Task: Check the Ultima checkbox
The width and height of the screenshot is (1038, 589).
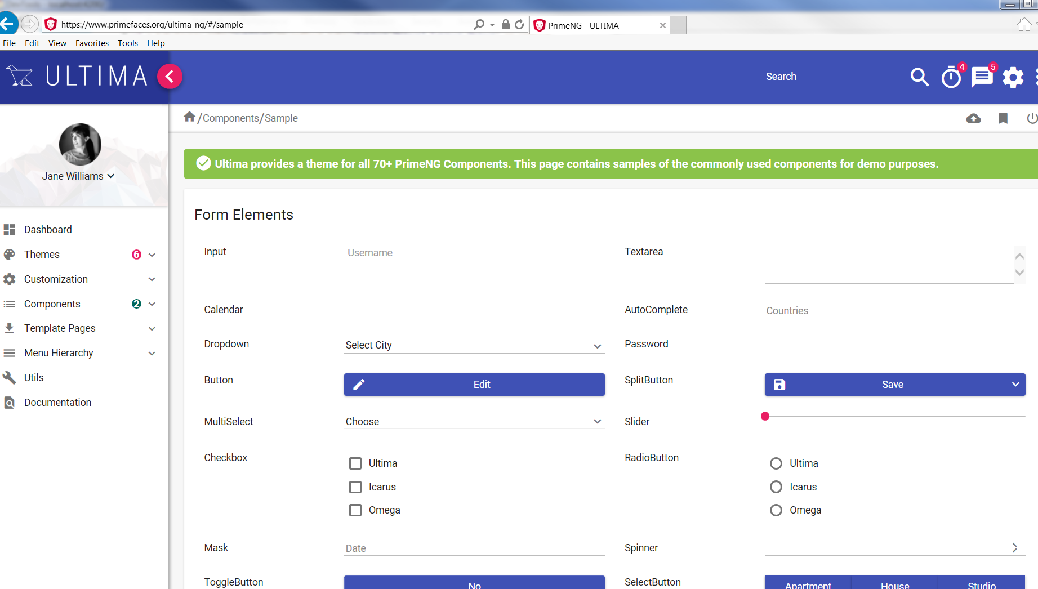Action: coord(355,463)
